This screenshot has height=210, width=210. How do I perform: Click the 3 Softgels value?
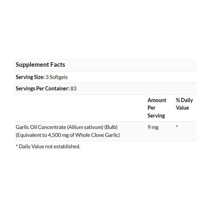(x=57, y=77)
